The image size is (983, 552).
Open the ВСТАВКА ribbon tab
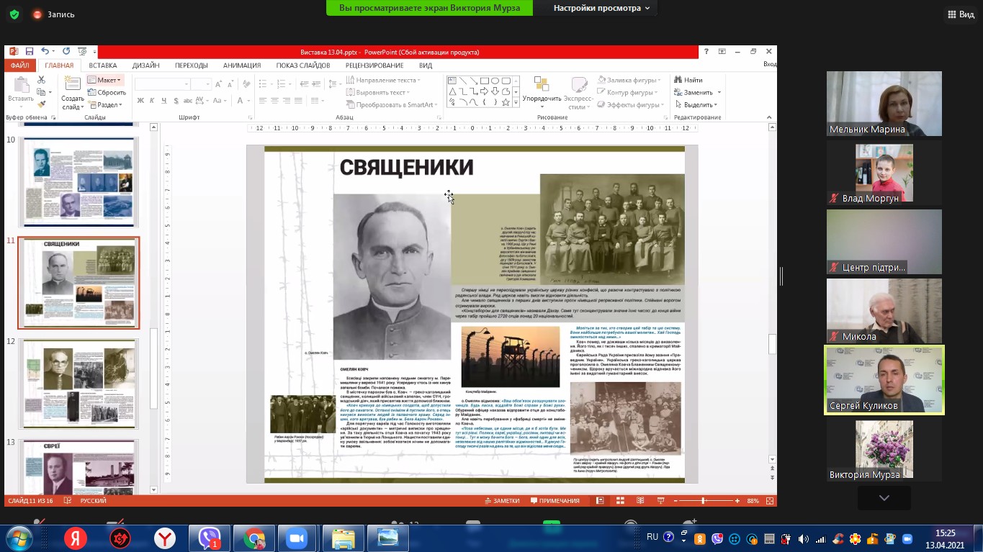(102, 65)
